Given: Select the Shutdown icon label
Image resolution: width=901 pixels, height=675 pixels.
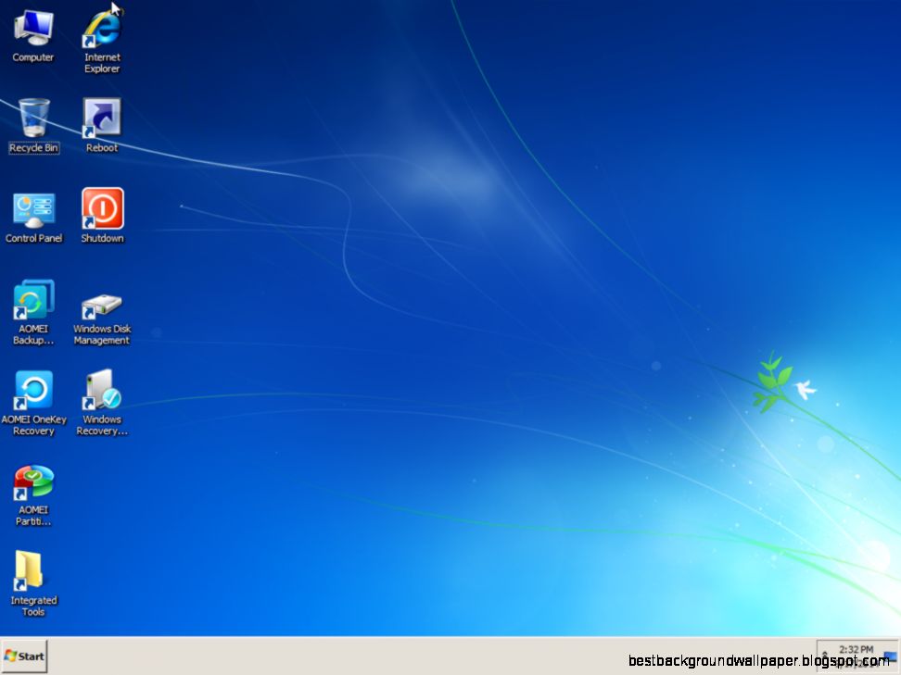Looking at the screenshot, I should click(101, 237).
